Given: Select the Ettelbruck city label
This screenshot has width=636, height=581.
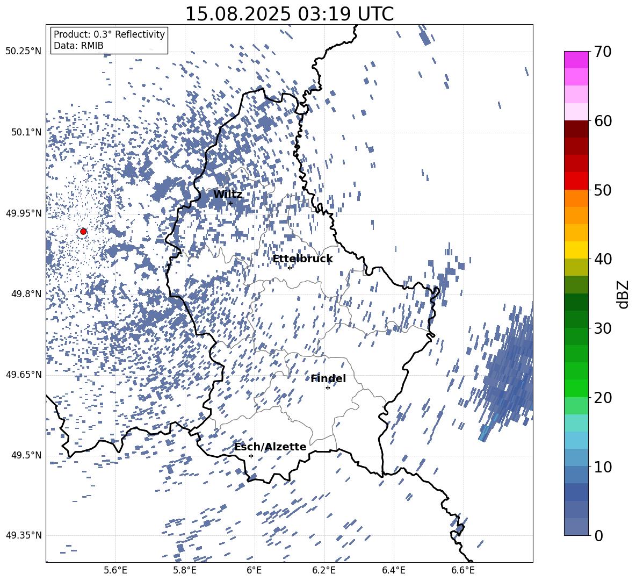Looking at the screenshot, I should coord(302,259).
